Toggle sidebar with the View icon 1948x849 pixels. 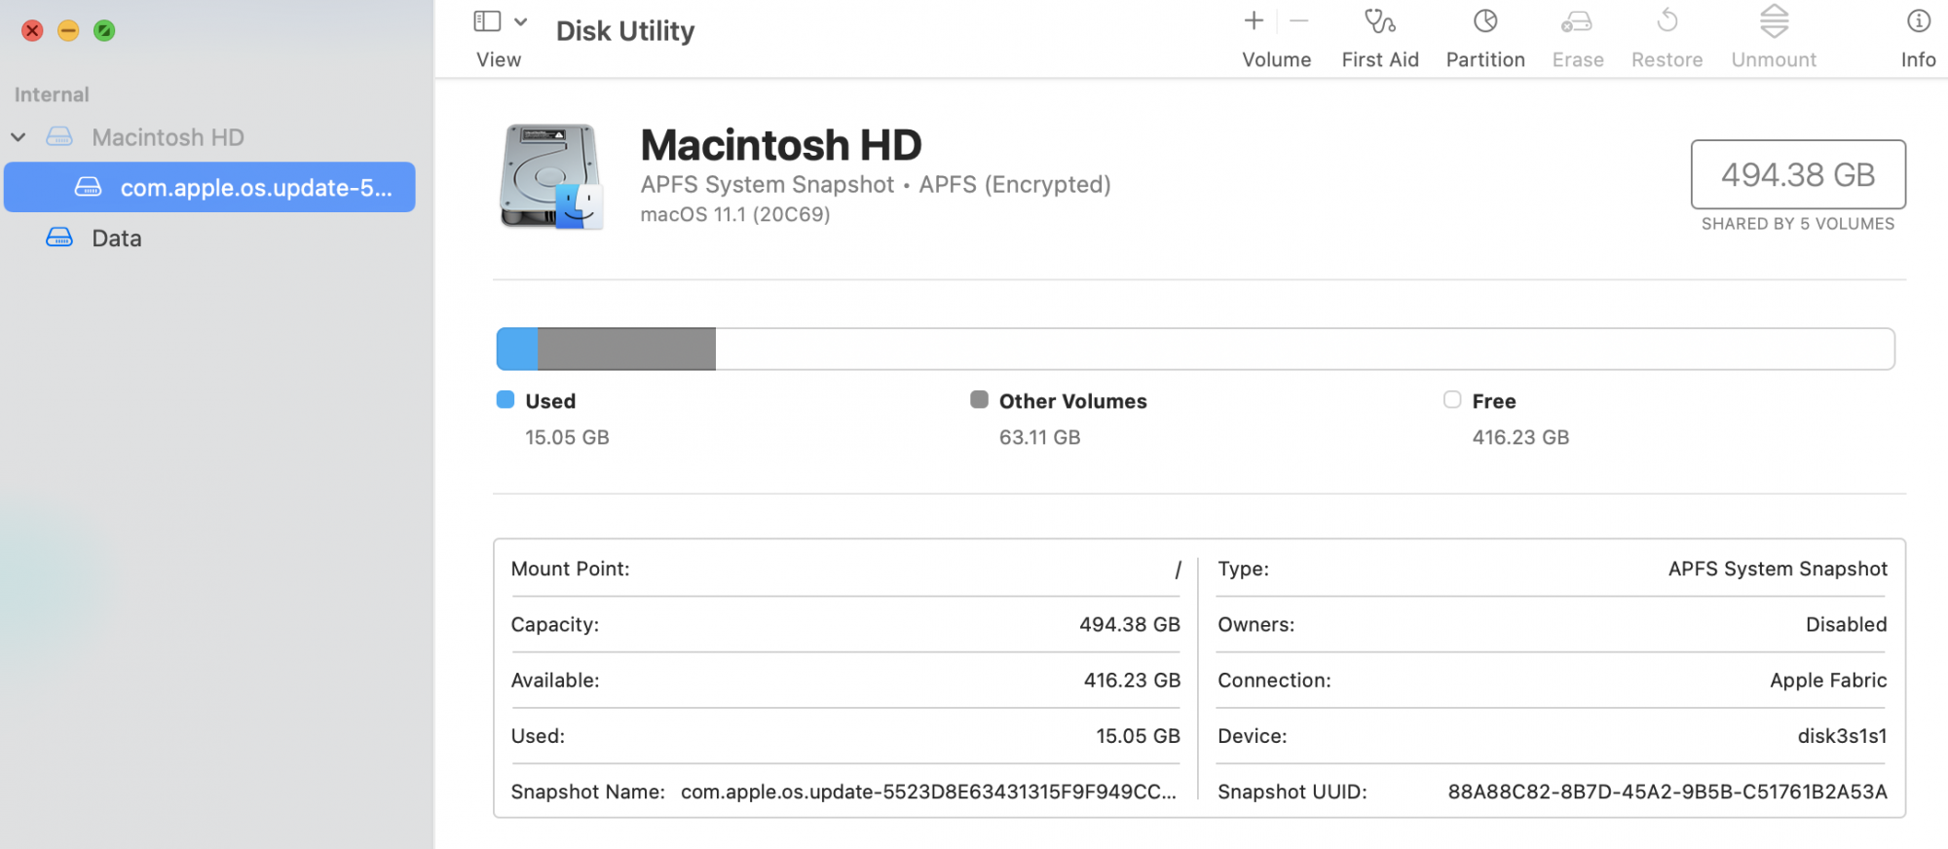pos(487,21)
